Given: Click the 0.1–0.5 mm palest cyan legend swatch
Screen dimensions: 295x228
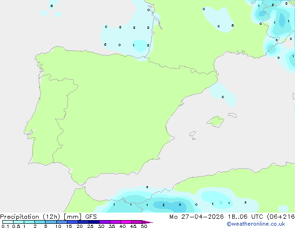Looking at the screenshot, I should (x=8, y=222).
